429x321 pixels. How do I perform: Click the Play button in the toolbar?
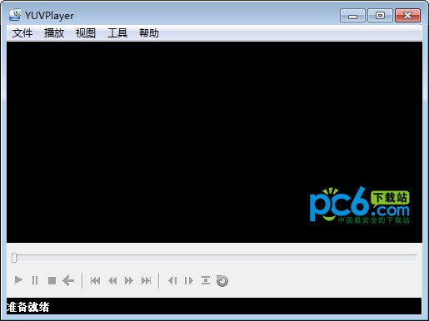(x=18, y=280)
